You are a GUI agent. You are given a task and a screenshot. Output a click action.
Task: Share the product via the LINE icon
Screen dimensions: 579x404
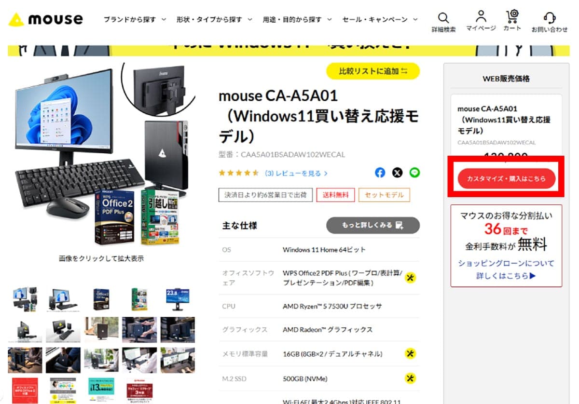coord(414,172)
